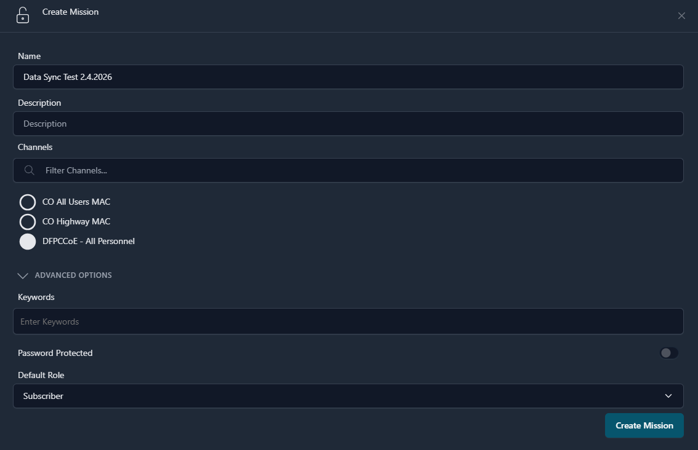Deselect the DFPCCoE - All Personnel radio circle
Viewport: 698px width, 450px height.
tap(28, 242)
